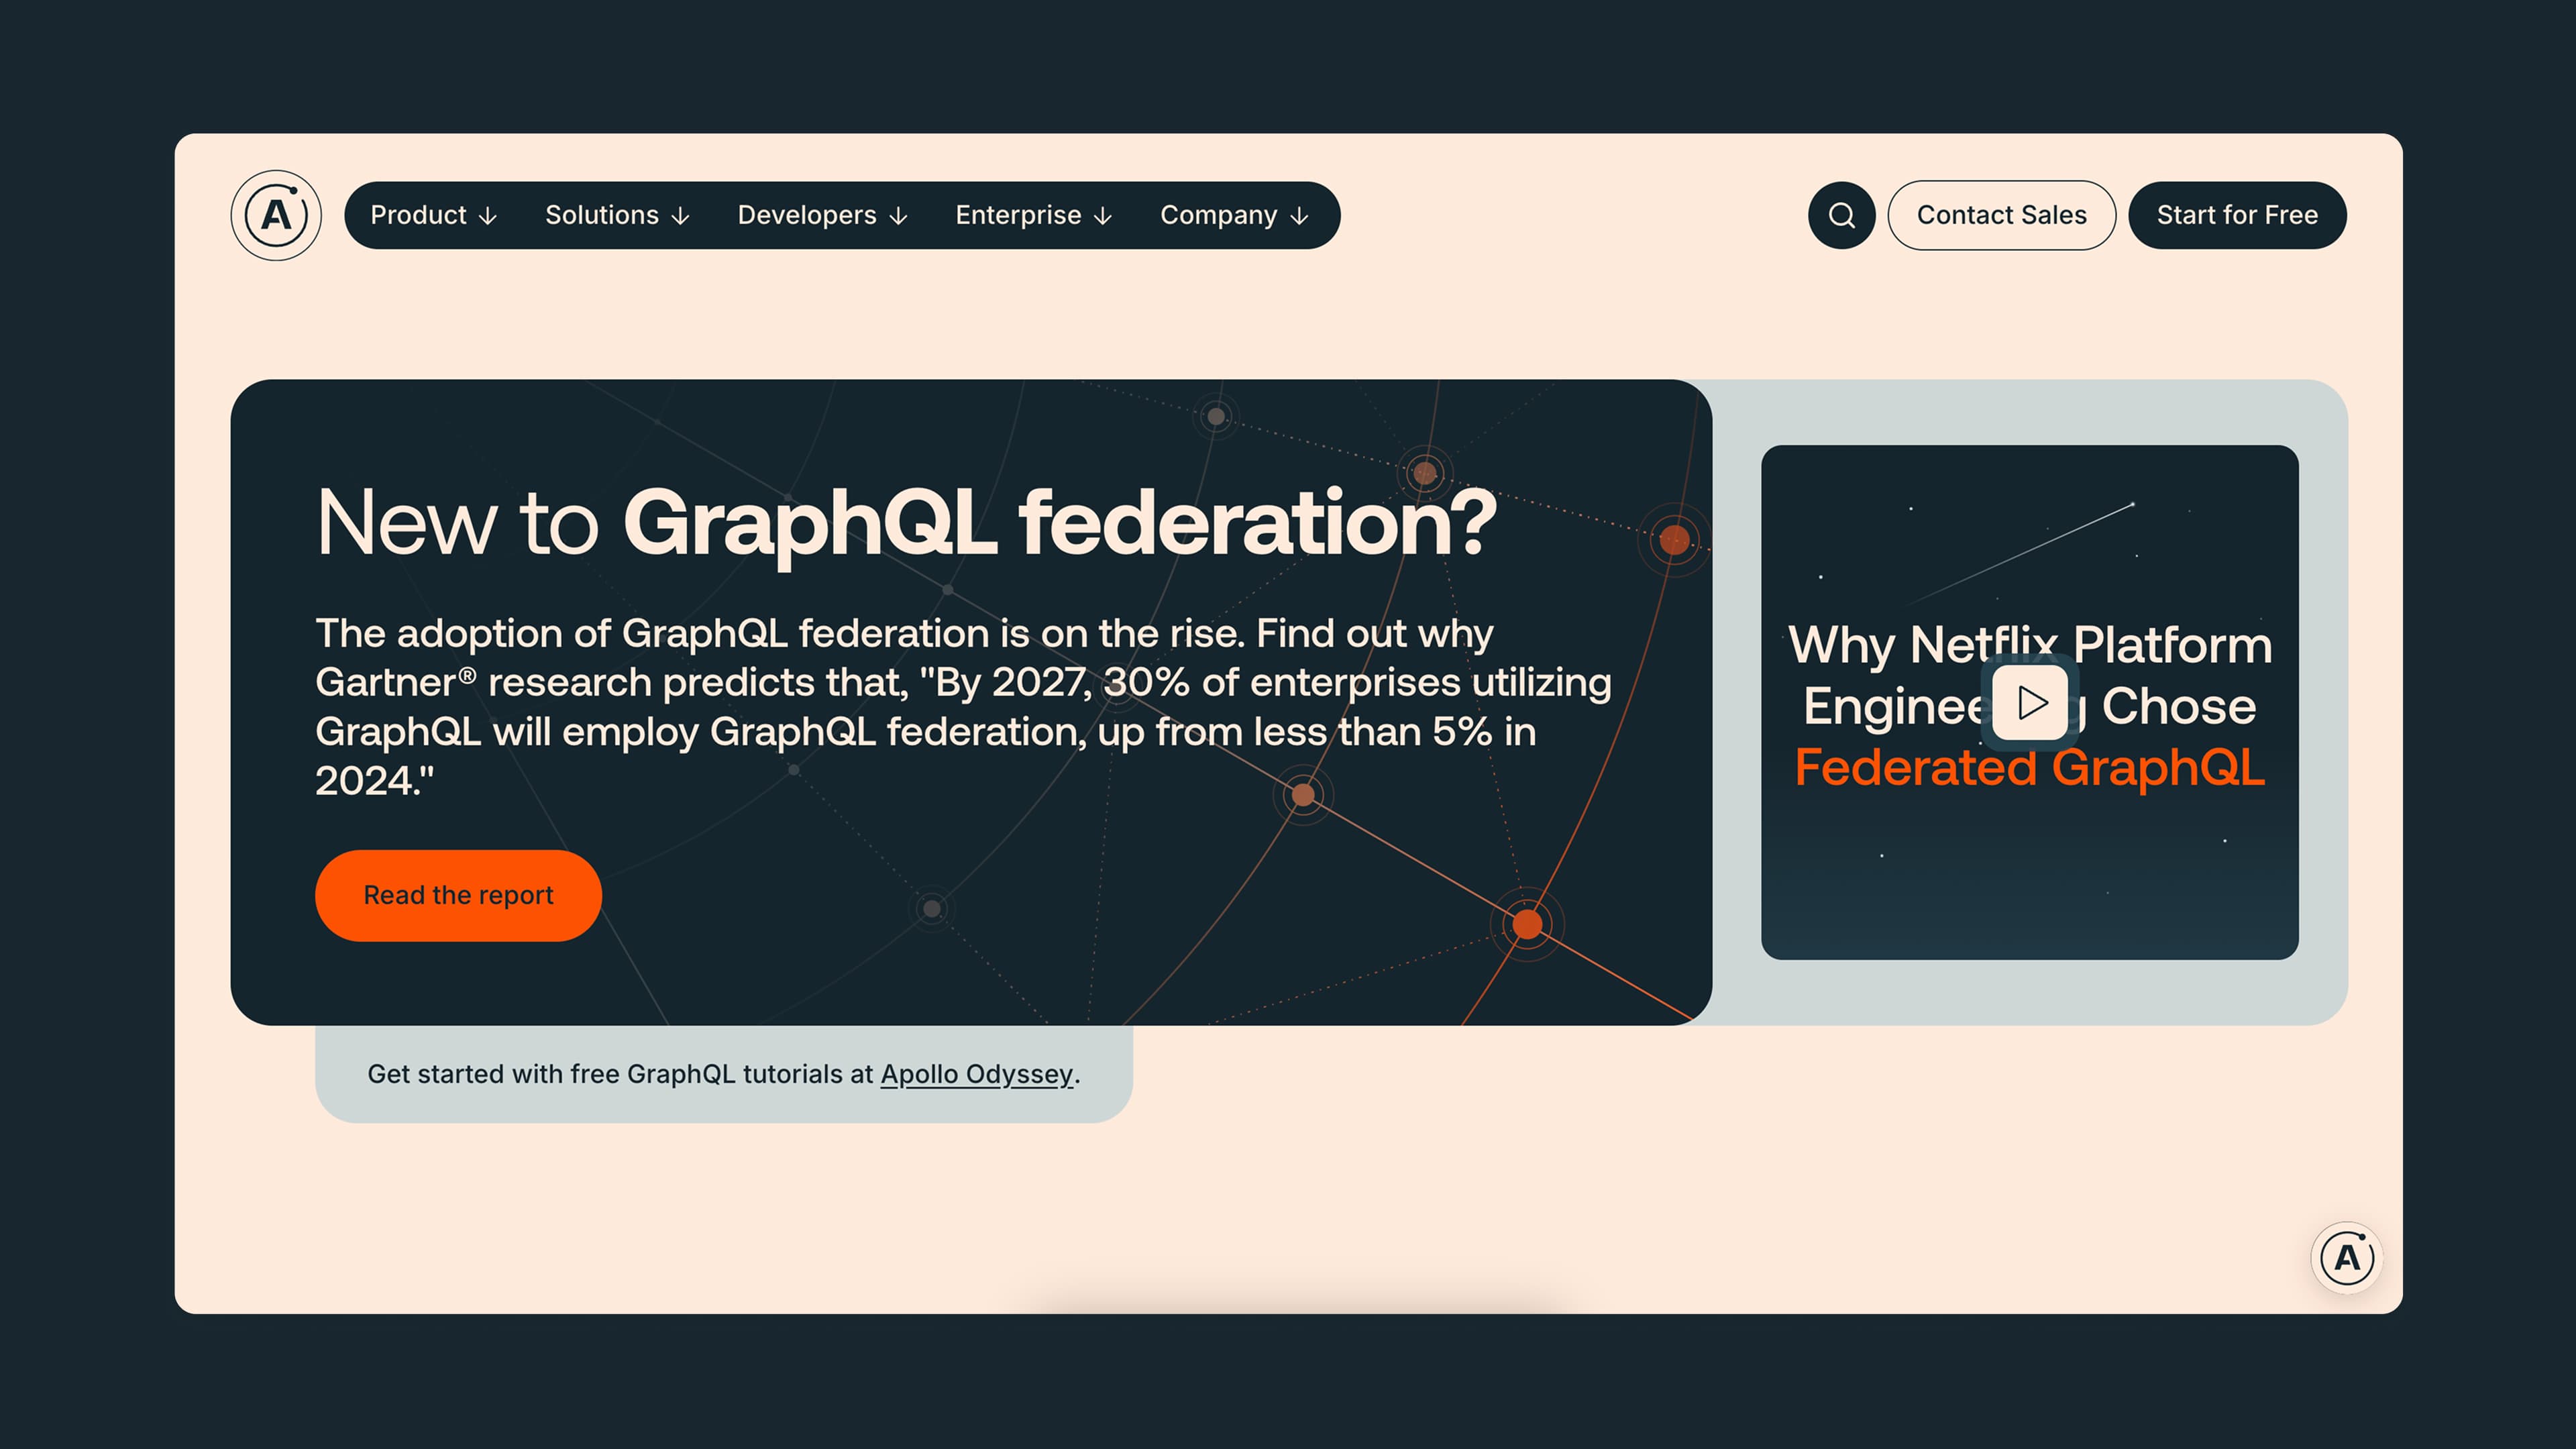The width and height of the screenshot is (2576, 1449).
Task: Click the arrow next to Product
Action: pos(488,216)
